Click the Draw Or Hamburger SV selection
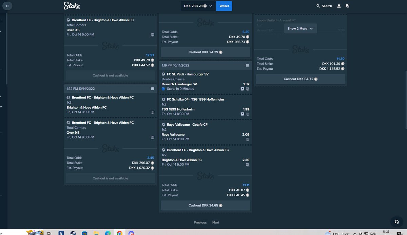The width and height of the screenshot is (407, 235). (179, 84)
